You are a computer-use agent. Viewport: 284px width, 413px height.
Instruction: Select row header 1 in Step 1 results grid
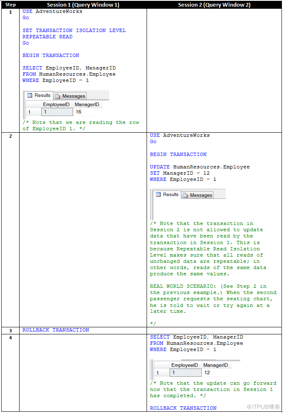coord(33,112)
